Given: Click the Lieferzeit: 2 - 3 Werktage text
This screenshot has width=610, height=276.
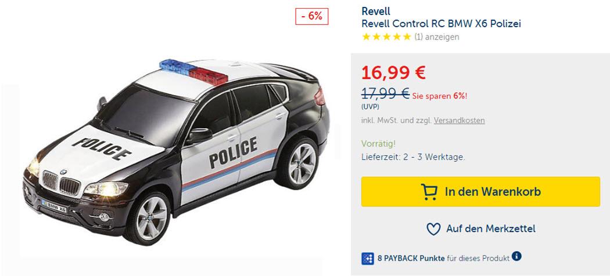Looking at the screenshot, I should (413, 157).
